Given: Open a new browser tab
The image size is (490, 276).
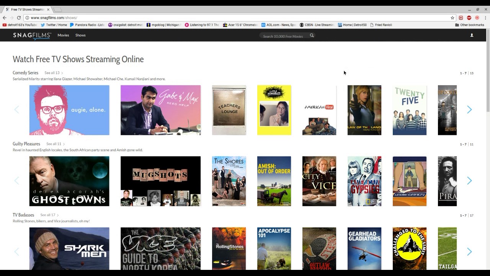Looking at the screenshot, I should click(57, 9).
